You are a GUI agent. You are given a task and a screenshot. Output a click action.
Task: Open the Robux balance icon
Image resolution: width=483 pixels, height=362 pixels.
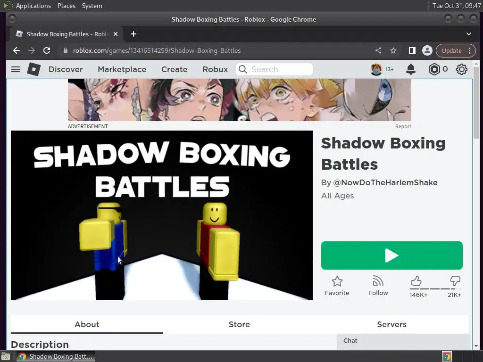(434, 69)
